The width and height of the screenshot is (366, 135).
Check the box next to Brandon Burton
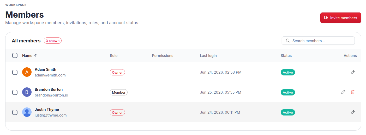tap(15, 92)
